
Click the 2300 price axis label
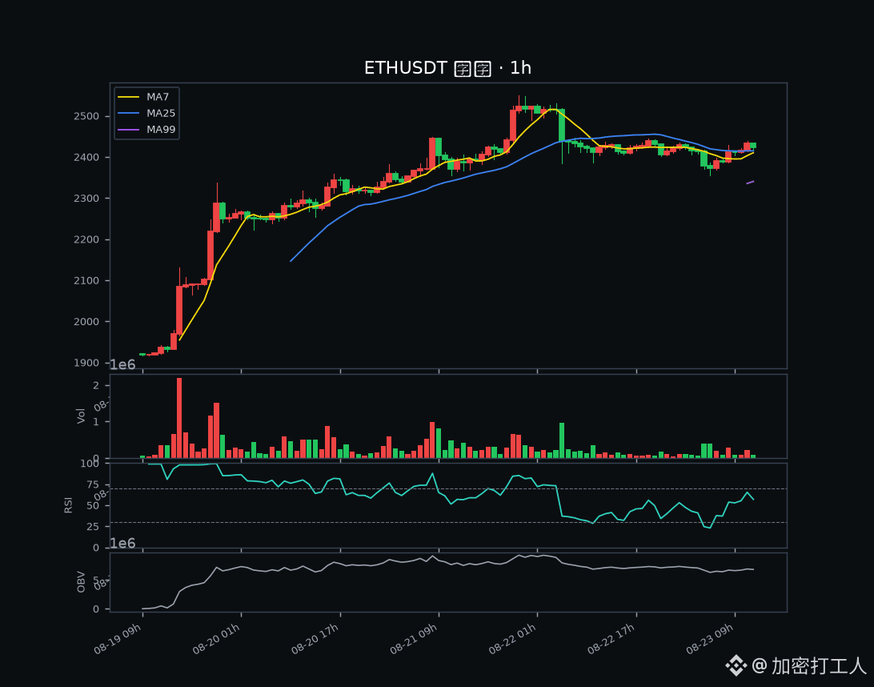(86, 199)
